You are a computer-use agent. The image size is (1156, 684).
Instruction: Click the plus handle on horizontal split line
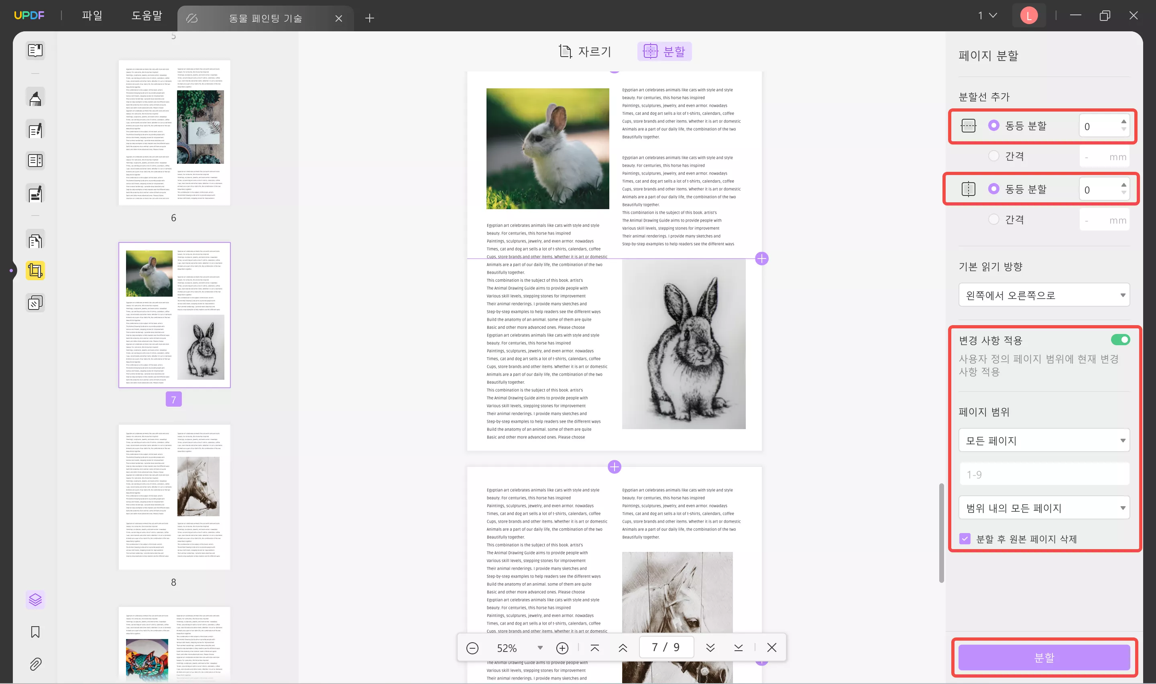coord(761,259)
